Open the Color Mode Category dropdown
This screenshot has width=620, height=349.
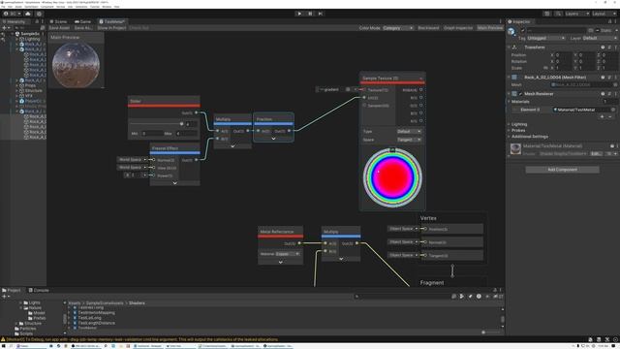[x=398, y=28]
